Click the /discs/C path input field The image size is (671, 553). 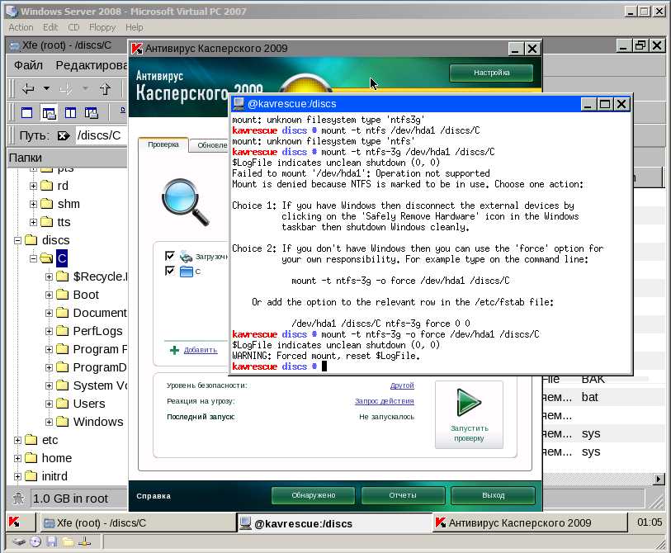coord(101,135)
